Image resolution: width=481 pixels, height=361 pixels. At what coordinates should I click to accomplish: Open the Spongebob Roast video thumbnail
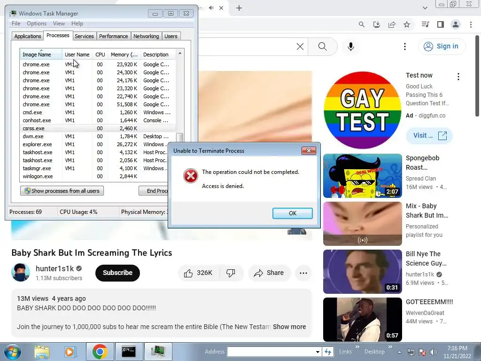[362, 176]
